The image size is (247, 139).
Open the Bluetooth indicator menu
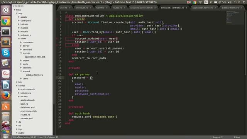(x=211, y=2)
